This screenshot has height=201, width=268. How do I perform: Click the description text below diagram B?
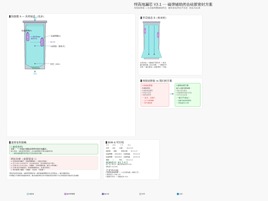(153, 65)
